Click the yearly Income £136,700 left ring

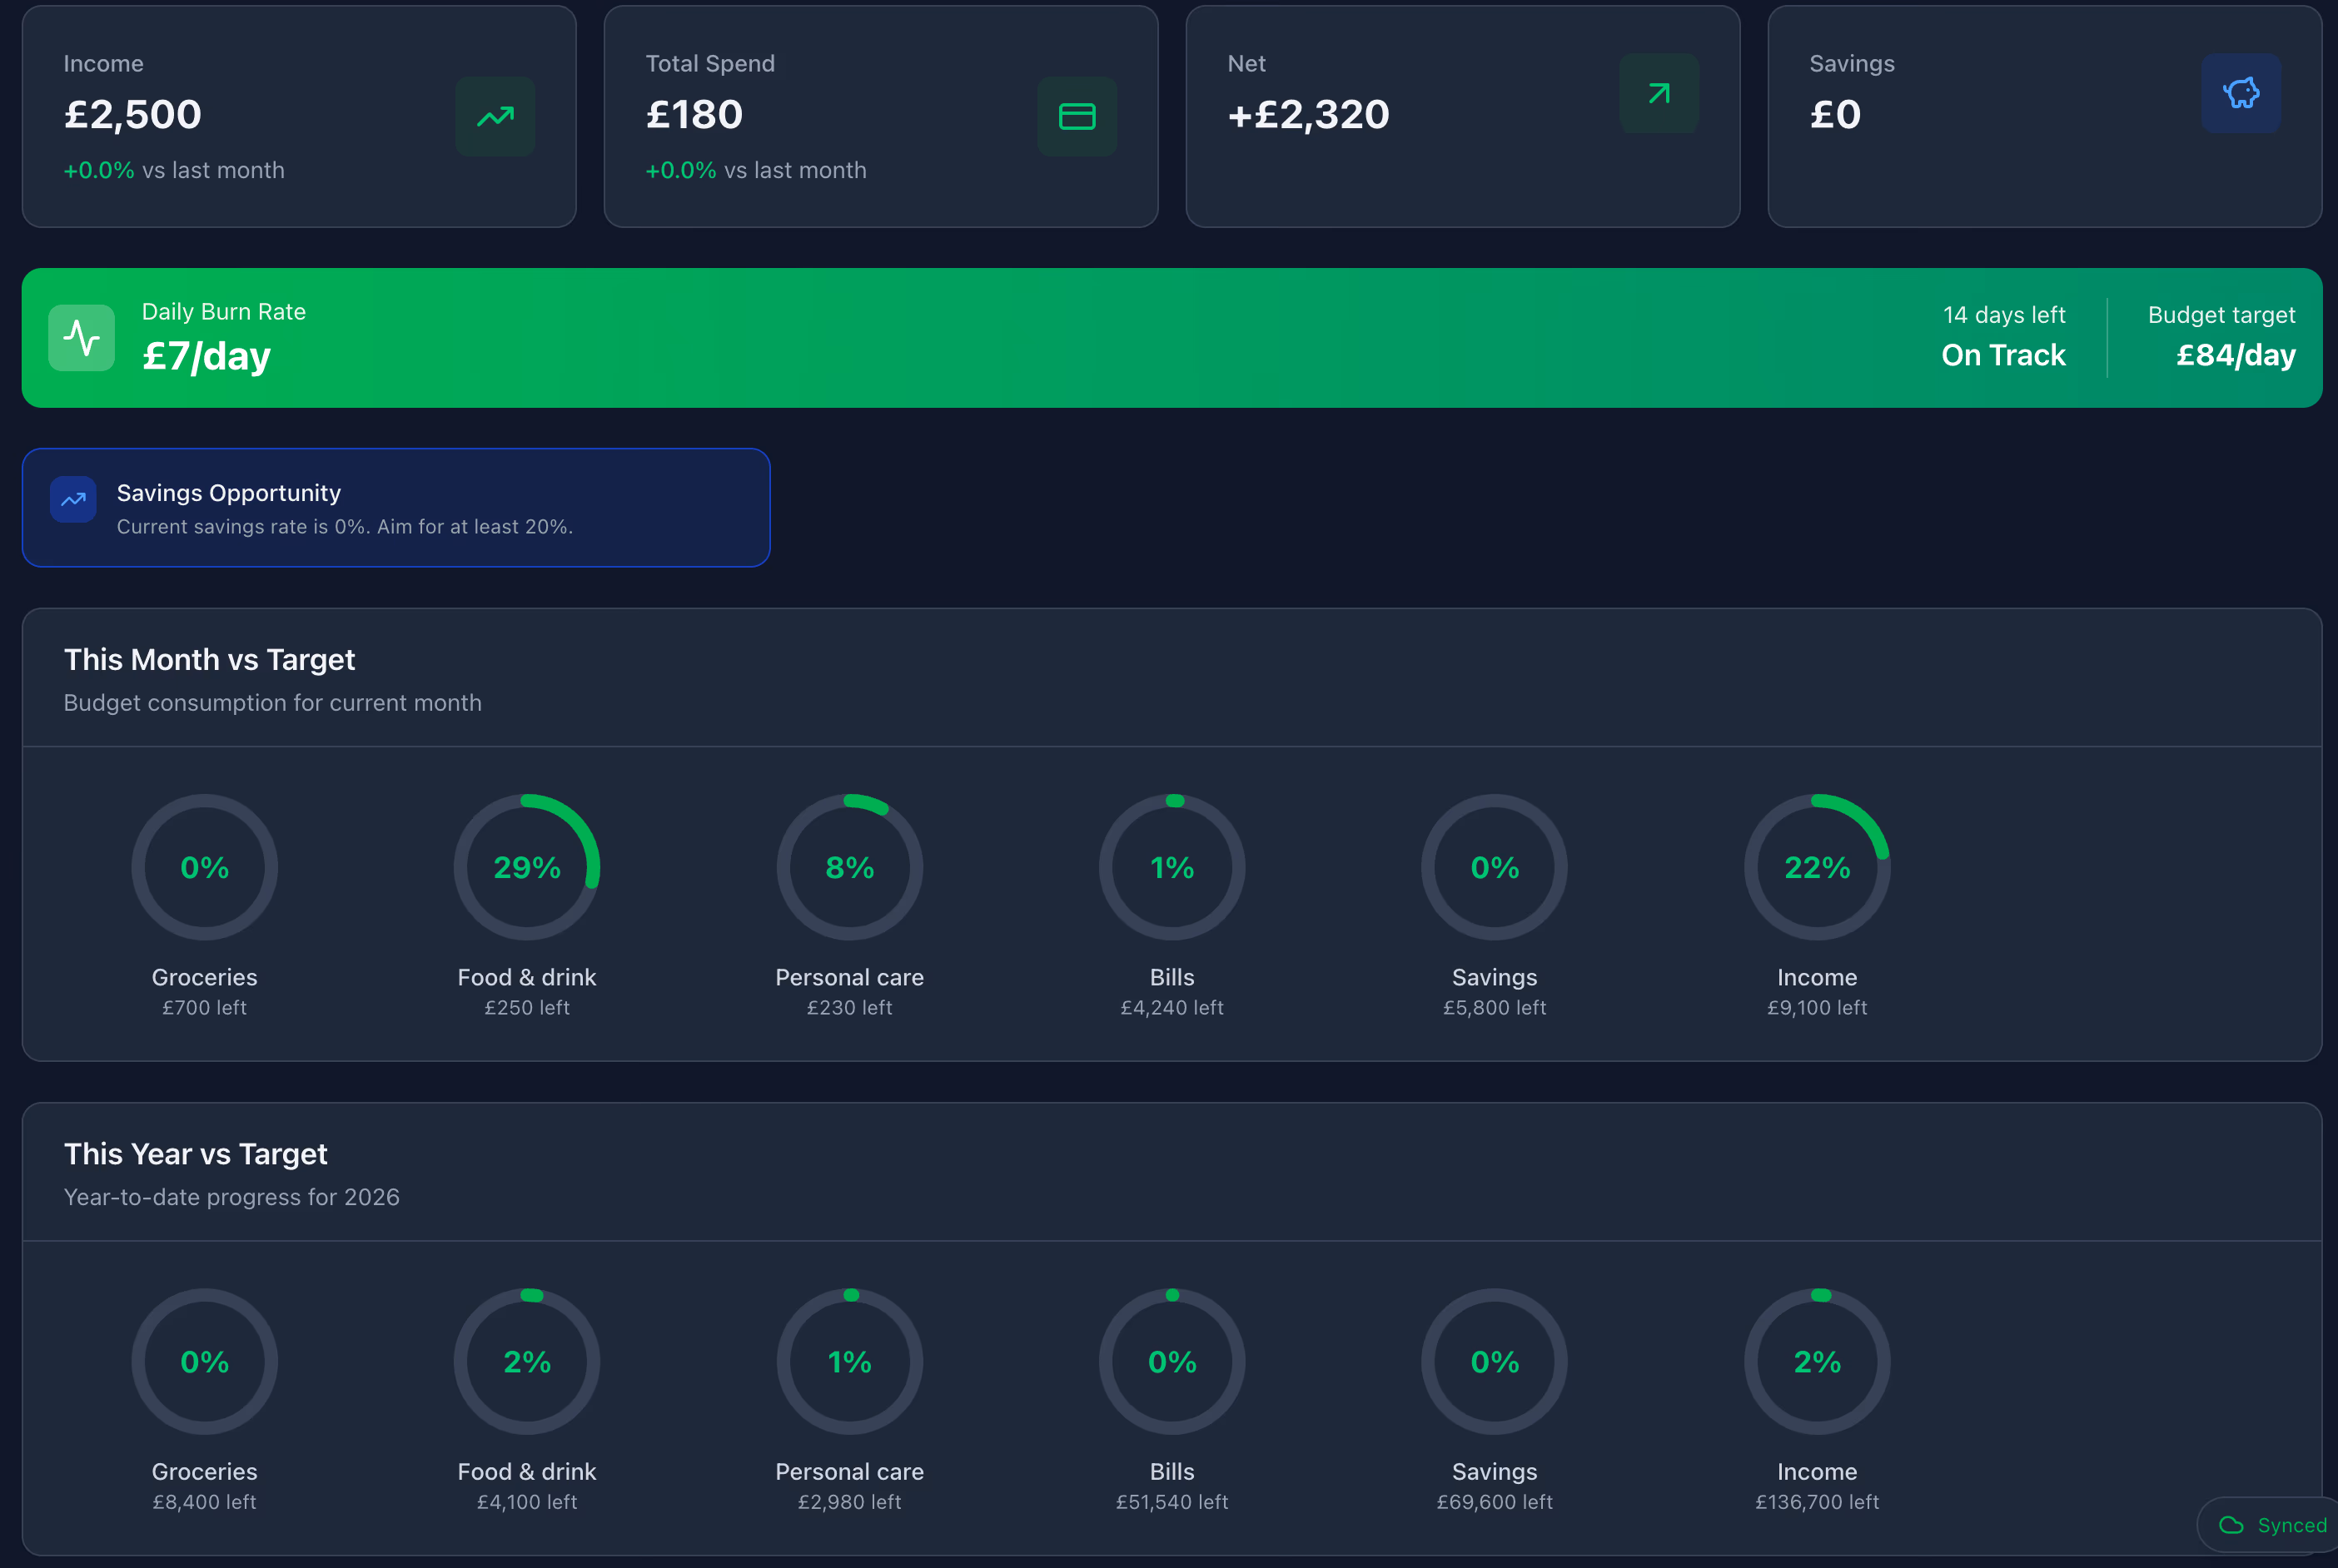[1817, 1361]
